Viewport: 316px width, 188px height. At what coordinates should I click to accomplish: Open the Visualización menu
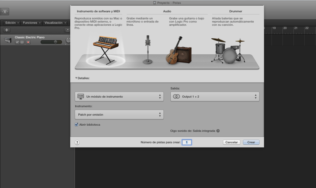click(55, 23)
